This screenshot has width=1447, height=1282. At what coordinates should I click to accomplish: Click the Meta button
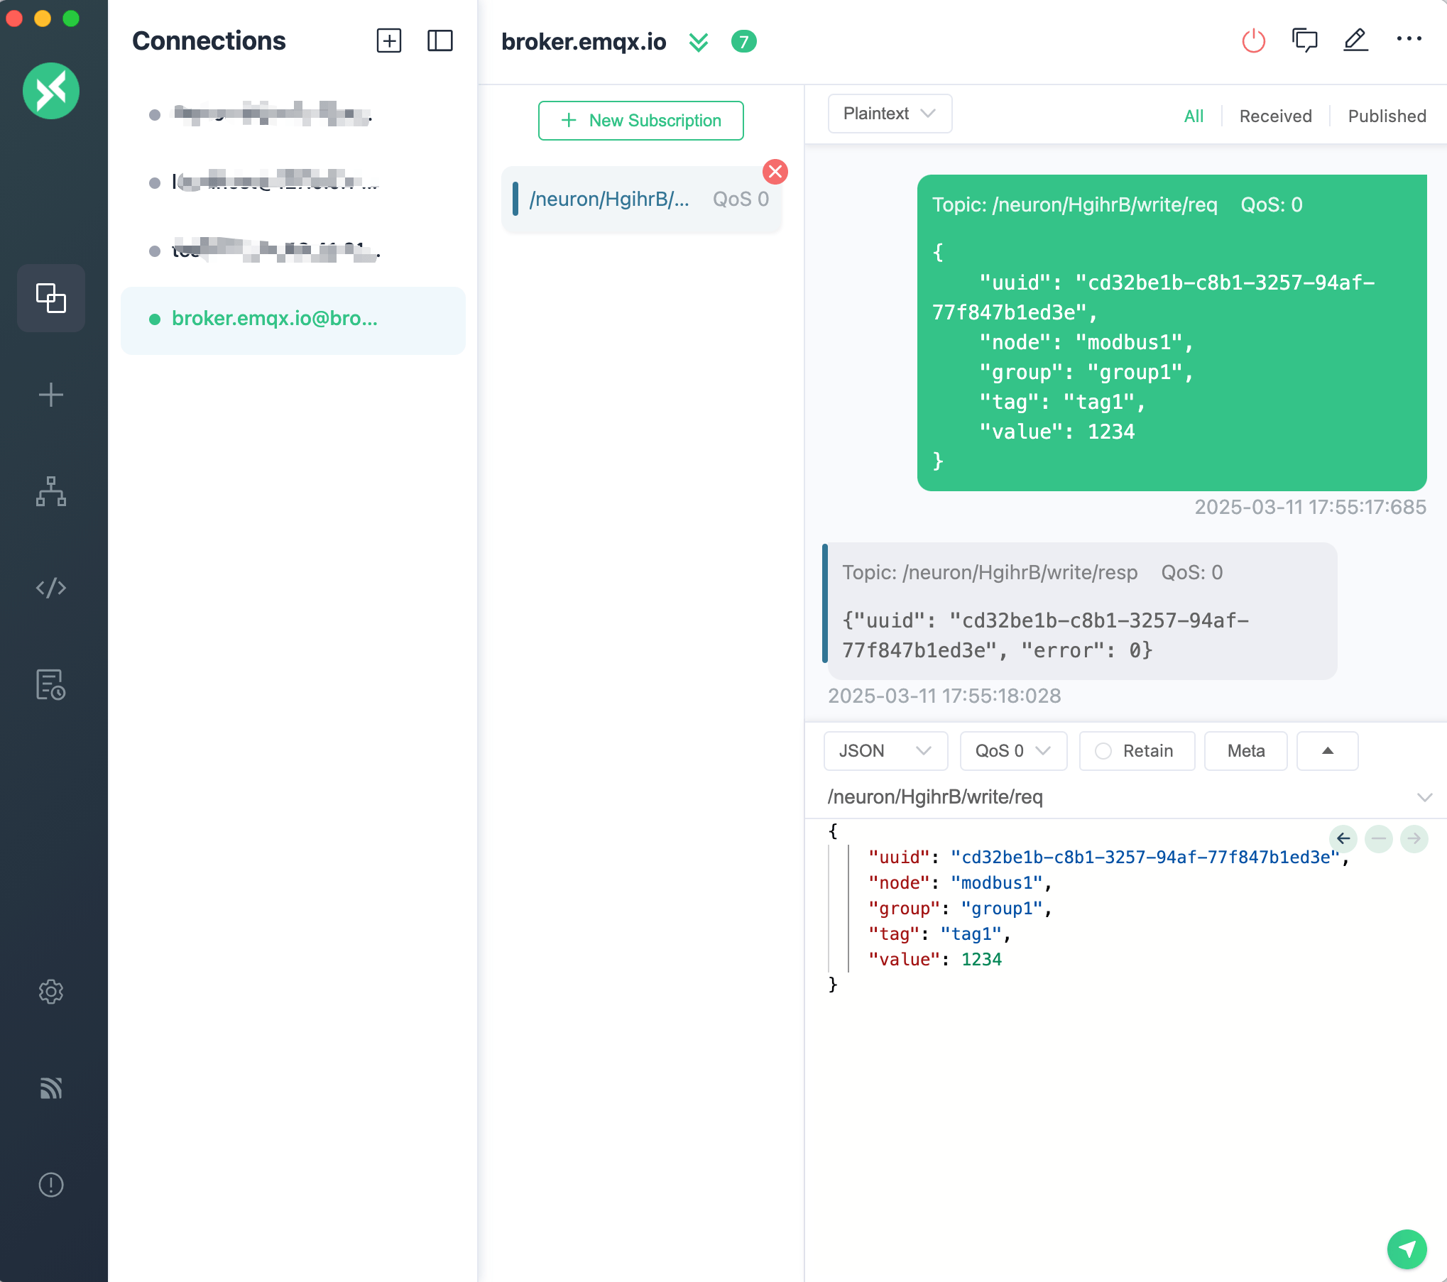coord(1245,751)
